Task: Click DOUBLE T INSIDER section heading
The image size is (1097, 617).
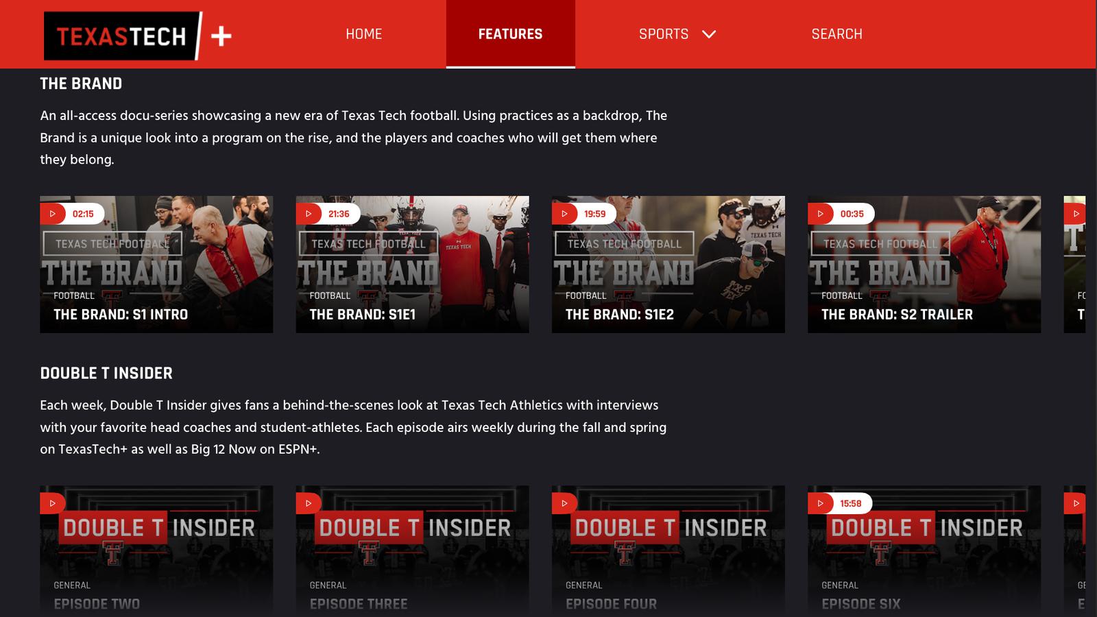Action: click(106, 374)
